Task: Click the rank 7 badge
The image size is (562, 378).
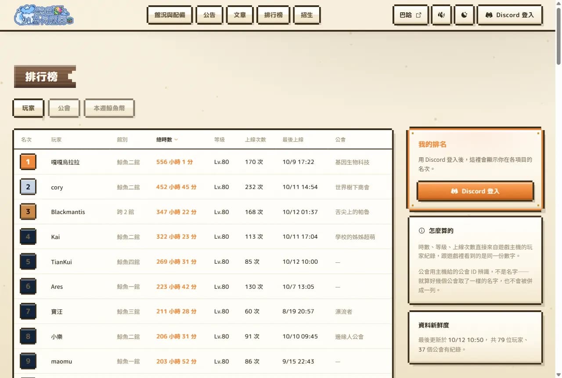Action: pyautogui.click(x=28, y=311)
